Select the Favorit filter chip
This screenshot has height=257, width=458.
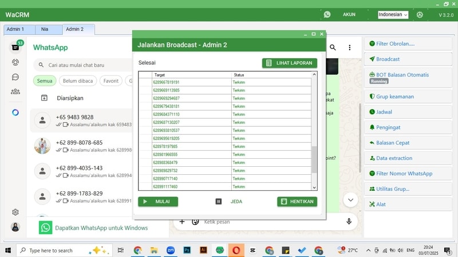[111, 81]
